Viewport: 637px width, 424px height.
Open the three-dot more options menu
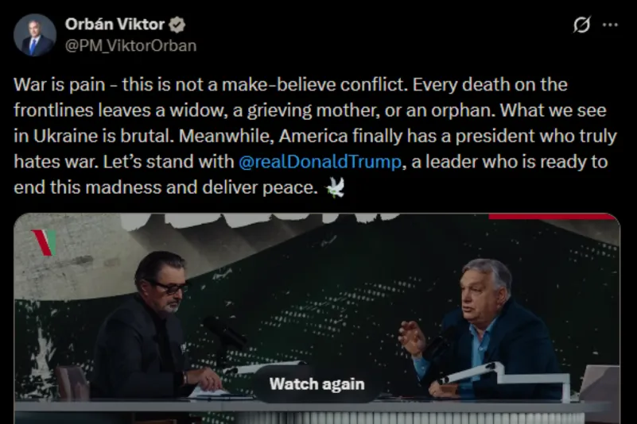(610, 25)
